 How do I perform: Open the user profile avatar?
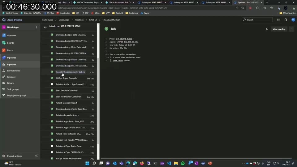click(x=293, y=20)
